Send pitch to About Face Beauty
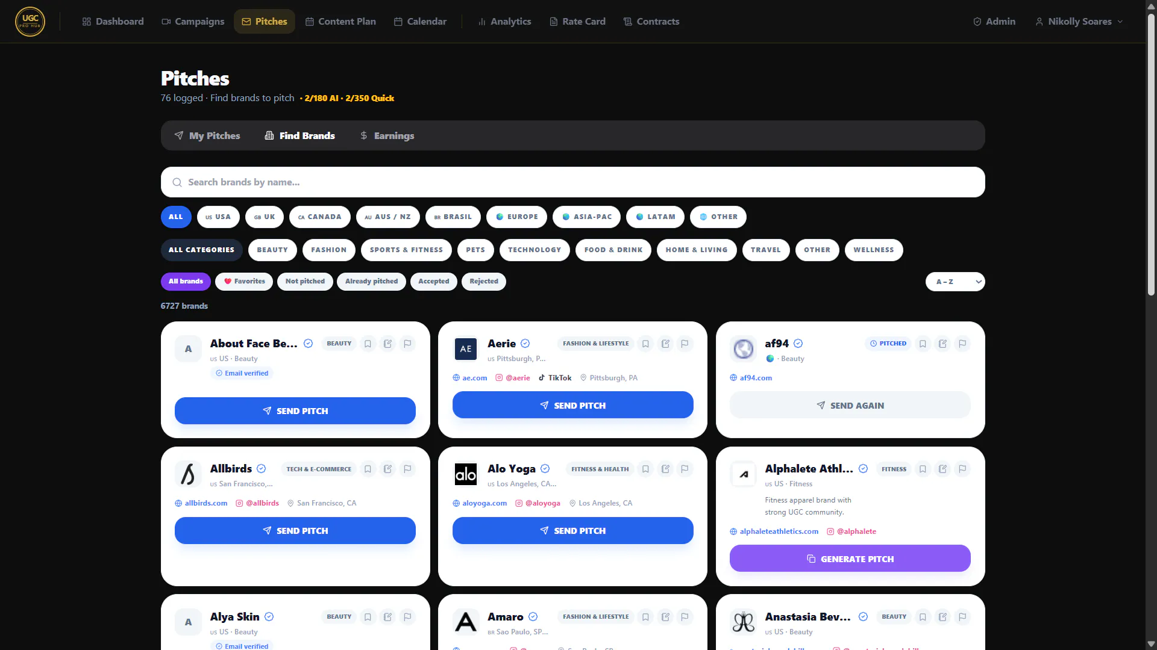Screen dimensions: 1157x650 pos(295,411)
